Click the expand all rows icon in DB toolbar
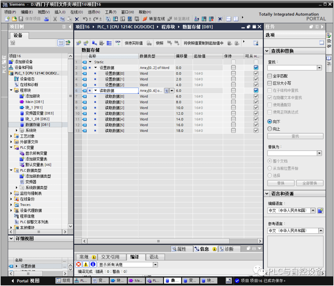This screenshot has height=286, width=334. tap(109, 43)
